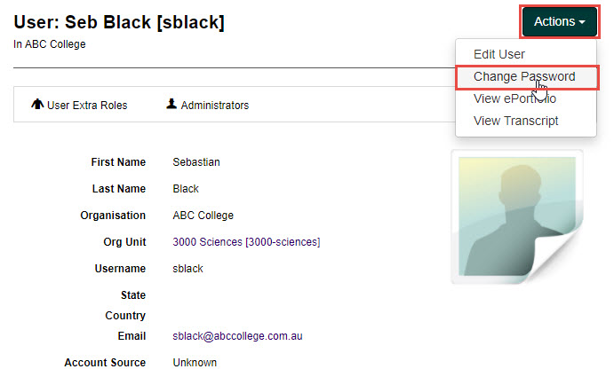Image resolution: width=614 pixels, height=369 pixels.
Task: Click the Last Name value Black
Action: [186, 189]
